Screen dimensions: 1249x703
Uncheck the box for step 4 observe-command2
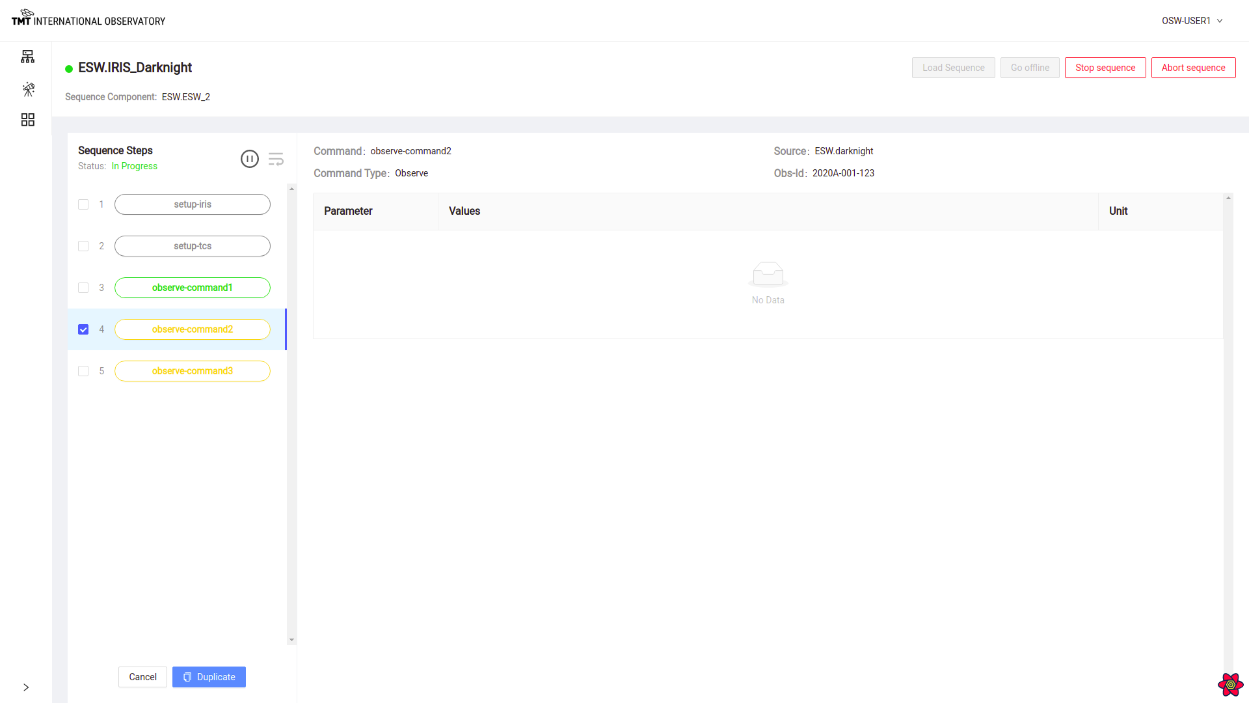[83, 329]
